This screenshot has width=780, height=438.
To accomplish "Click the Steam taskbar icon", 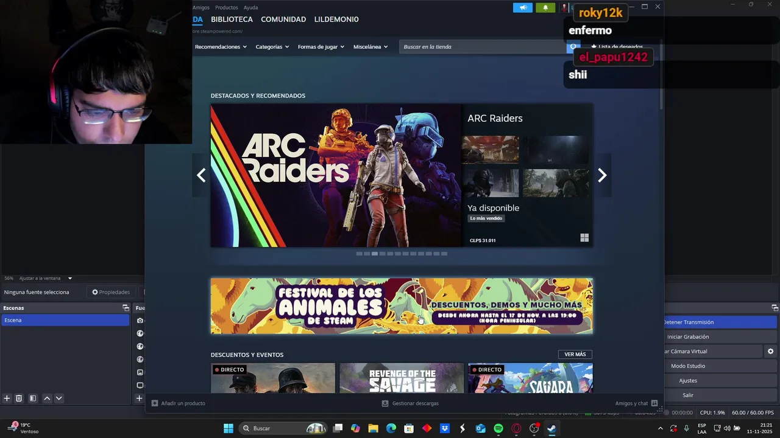I will 551,428.
